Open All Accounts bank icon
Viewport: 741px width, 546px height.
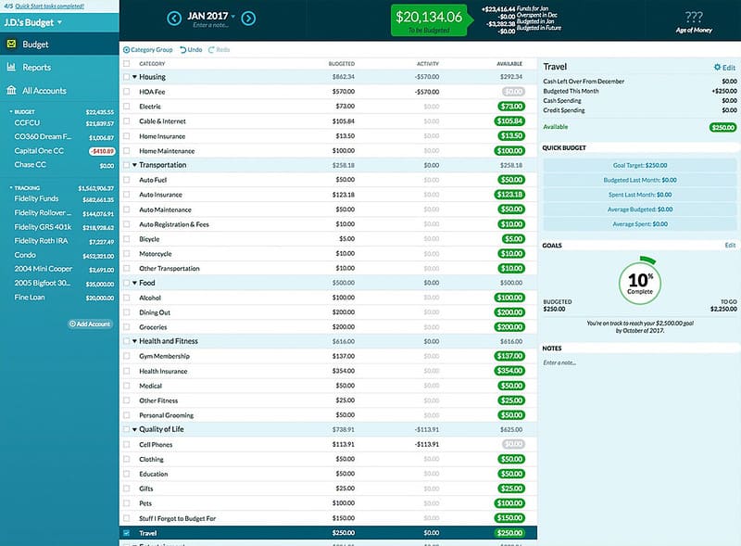(x=11, y=90)
